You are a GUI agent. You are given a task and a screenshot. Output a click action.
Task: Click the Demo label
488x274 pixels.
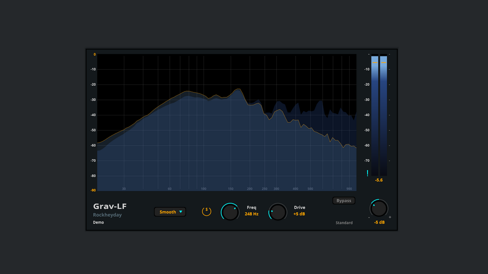tap(99, 223)
